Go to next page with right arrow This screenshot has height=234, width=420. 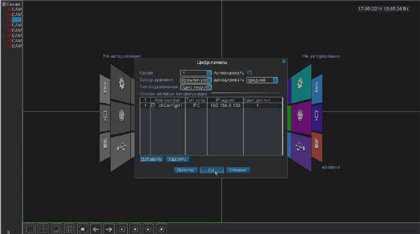point(109,229)
